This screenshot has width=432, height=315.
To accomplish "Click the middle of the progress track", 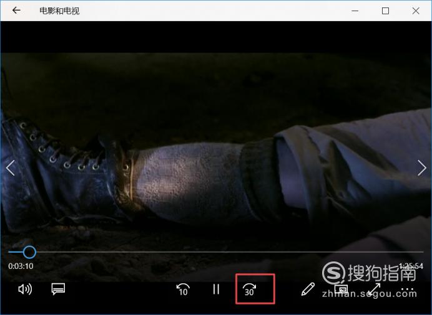I will tap(216, 252).
